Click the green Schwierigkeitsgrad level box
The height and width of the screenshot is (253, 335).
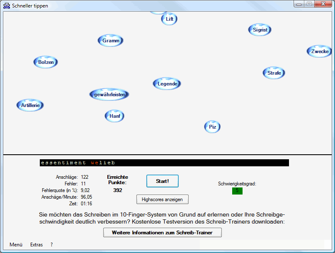tap(237, 191)
